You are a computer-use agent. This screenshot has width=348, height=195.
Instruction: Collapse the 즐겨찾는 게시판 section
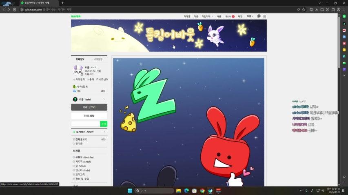coord(104,132)
